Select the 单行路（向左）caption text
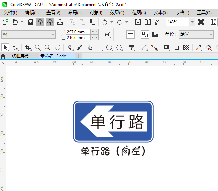Image resolution: width=218 pixels, height=191 pixels. tap(113, 151)
